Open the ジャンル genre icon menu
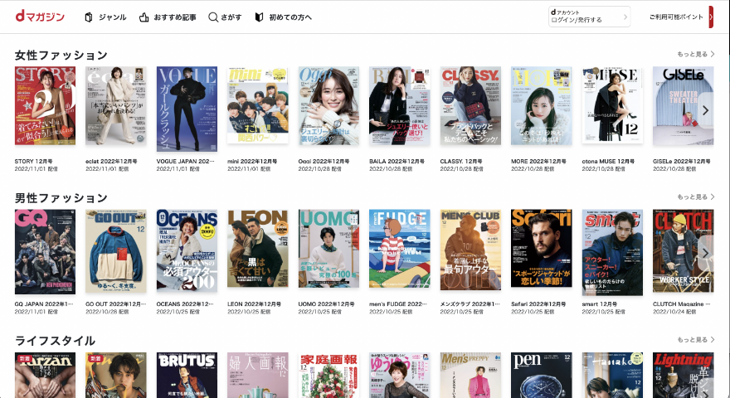The image size is (730, 398). (x=89, y=17)
